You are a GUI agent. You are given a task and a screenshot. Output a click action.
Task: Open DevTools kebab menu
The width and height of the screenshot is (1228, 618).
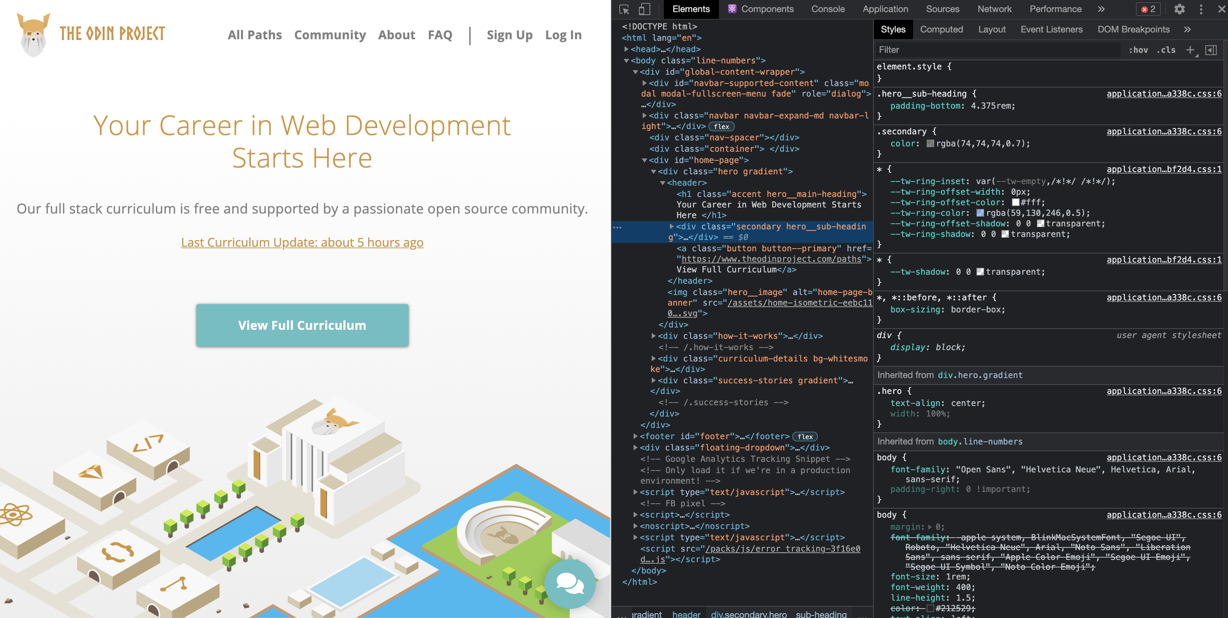(1201, 9)
